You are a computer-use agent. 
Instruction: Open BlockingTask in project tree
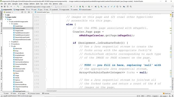pyautogui.click(x=19, y=60)
